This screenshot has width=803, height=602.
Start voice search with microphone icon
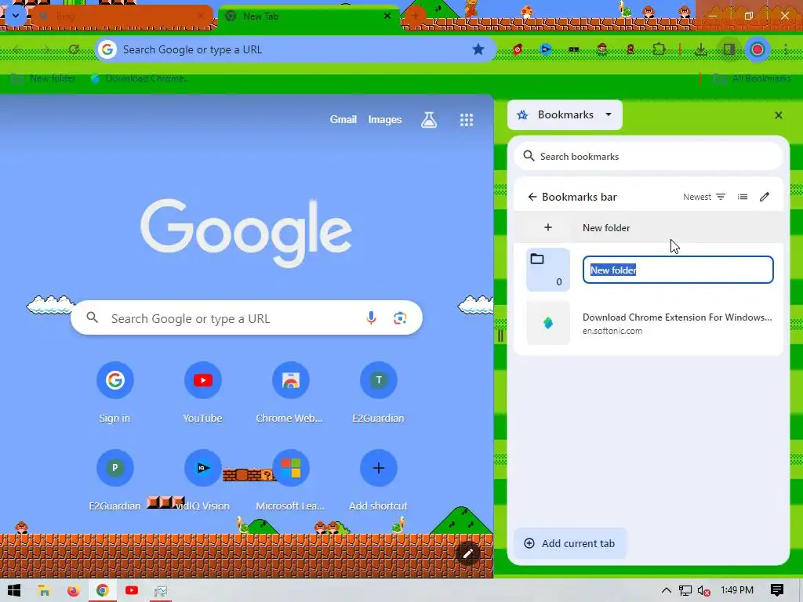(371, 318)
